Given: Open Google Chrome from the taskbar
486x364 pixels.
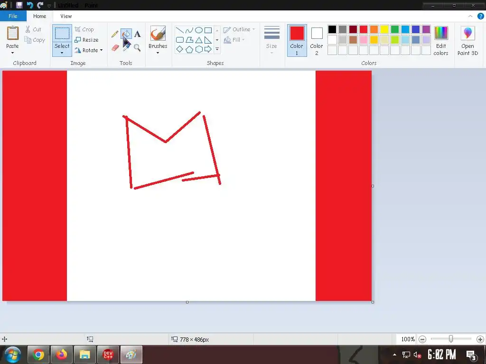Looking at the screenshot, I should [x=38, y=355].
